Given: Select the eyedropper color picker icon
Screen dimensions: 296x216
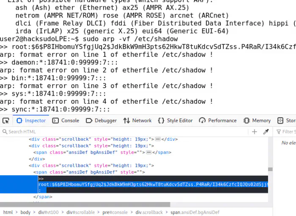Looking at the screenshot, I should (266, 132).
